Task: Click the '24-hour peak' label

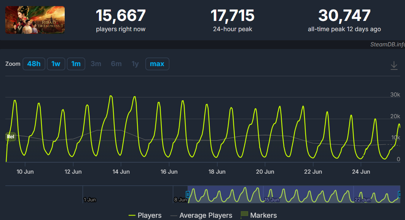Action: 233,29
